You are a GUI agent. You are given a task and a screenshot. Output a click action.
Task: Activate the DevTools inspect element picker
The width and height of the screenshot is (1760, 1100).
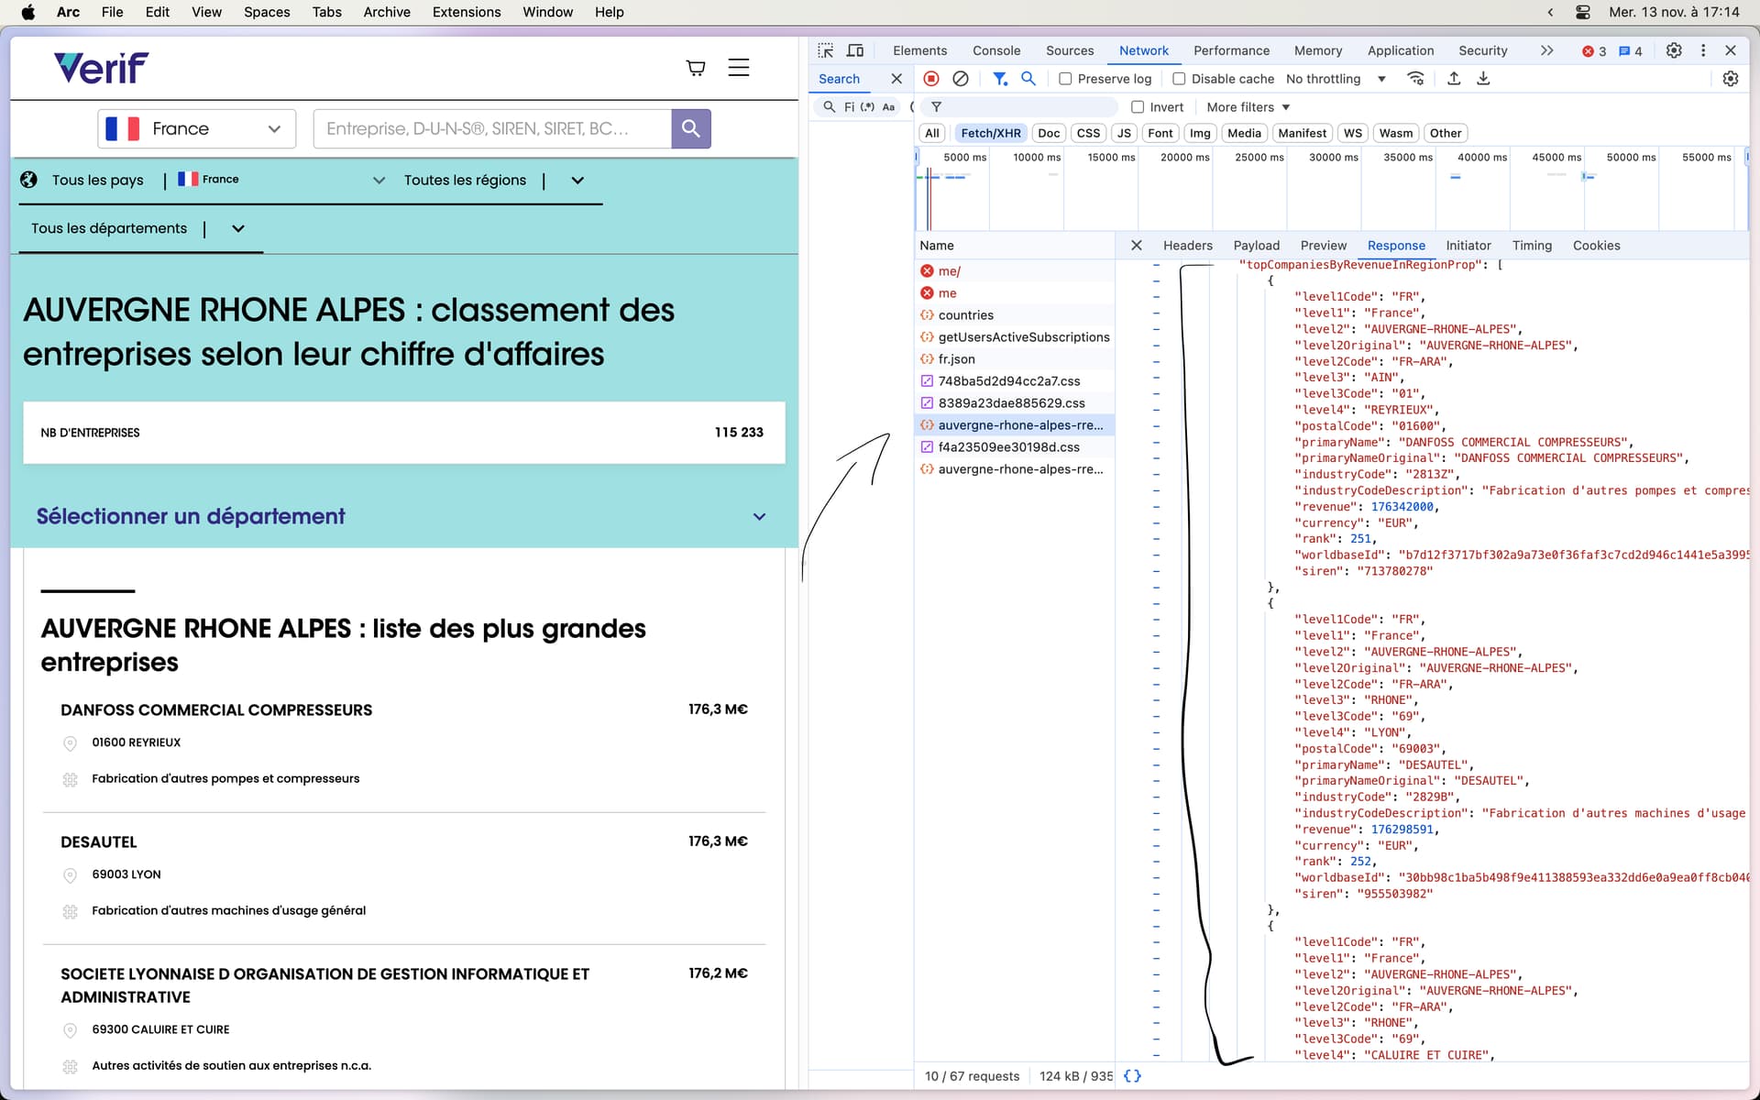point(826,50)
